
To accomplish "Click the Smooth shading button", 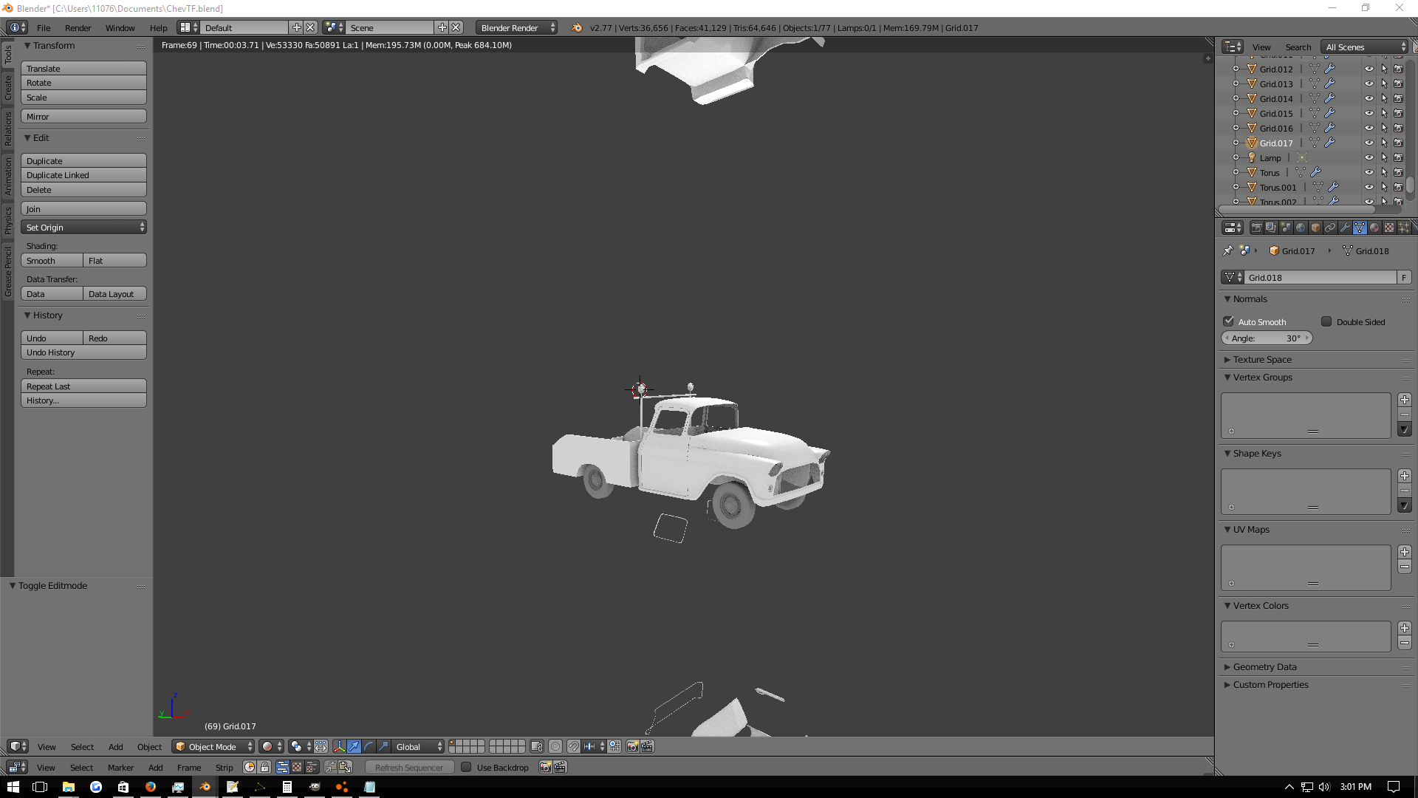I will 52,261.
